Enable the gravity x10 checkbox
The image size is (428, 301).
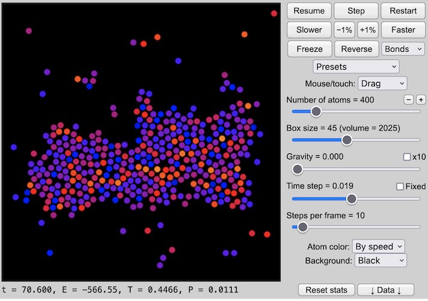tap(407, 157)
